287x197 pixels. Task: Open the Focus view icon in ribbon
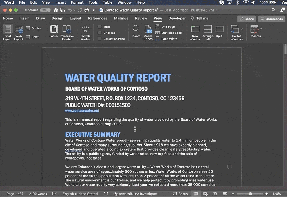[x=53, y=29]
